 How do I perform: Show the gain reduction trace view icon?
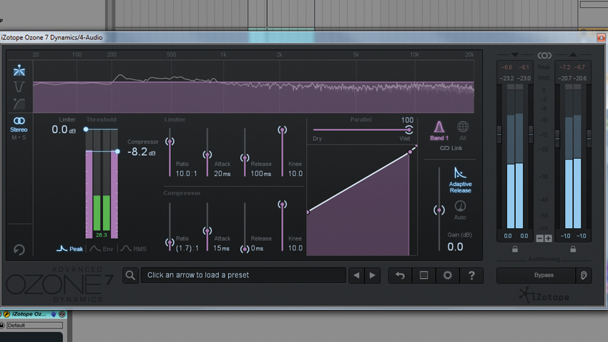tap(19, 104)
